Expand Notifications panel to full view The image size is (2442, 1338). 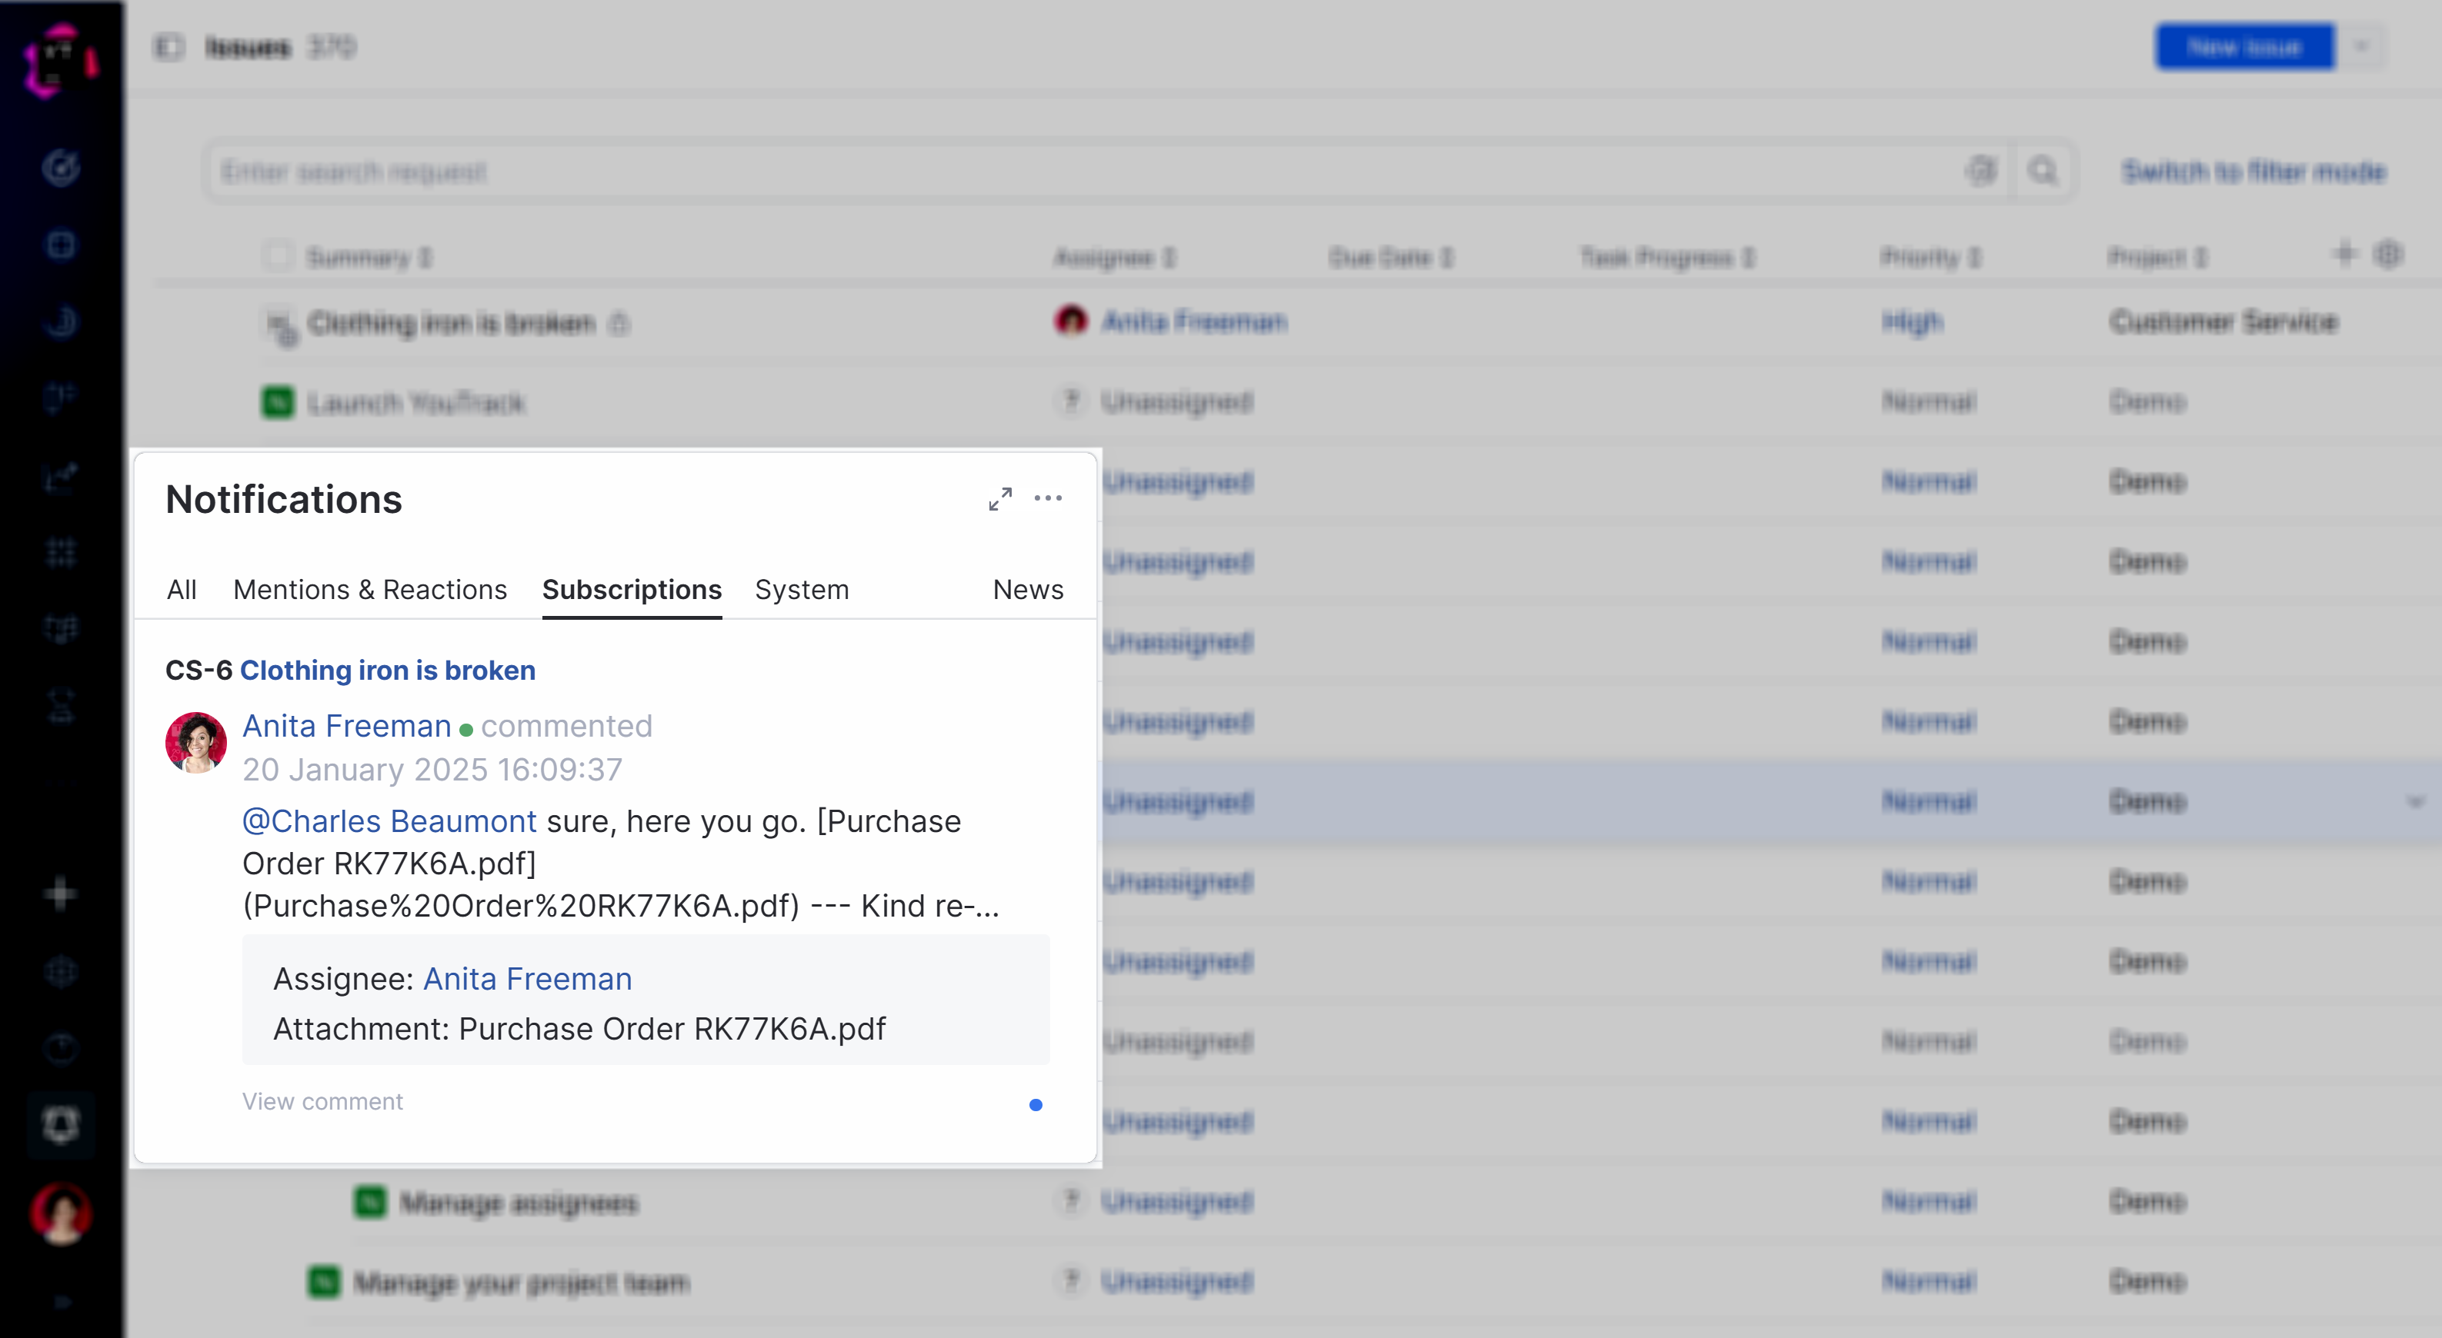click(1000, 498)
